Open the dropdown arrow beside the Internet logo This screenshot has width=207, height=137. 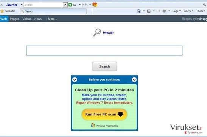pyautogui.click(x=22, y=5)
